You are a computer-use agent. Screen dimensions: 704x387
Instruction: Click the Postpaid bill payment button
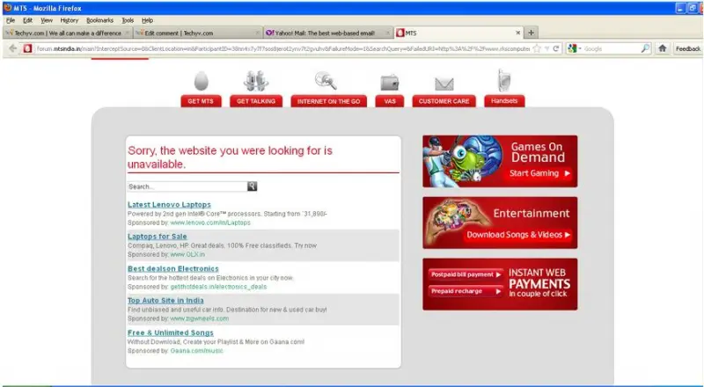466,274
